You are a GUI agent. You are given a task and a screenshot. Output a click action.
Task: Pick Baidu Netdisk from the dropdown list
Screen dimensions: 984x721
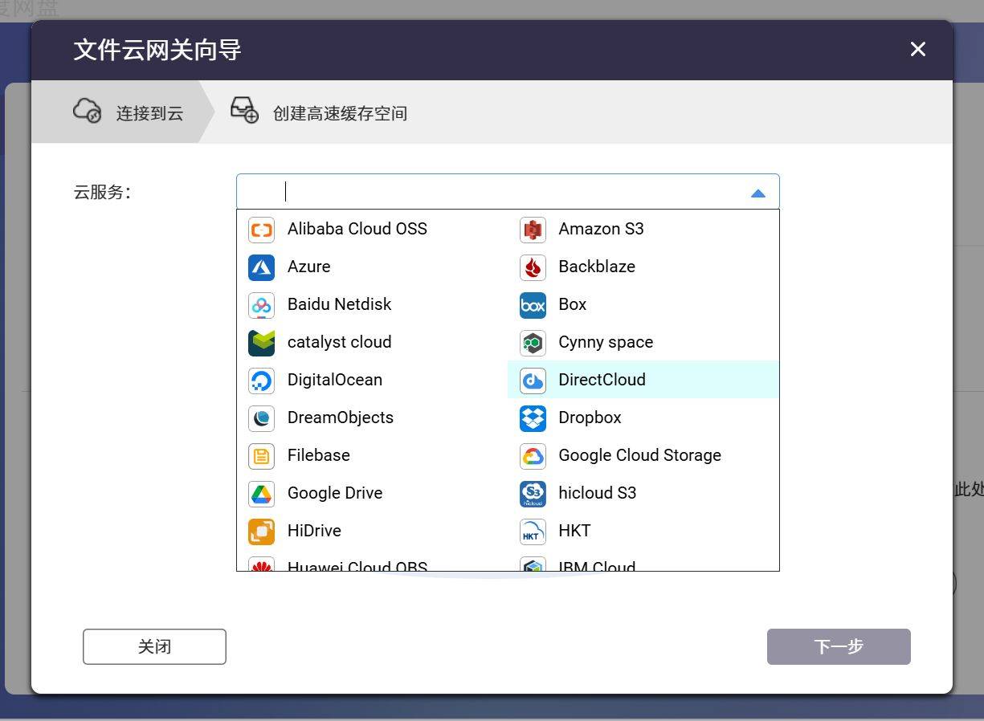tap(372, 304)
